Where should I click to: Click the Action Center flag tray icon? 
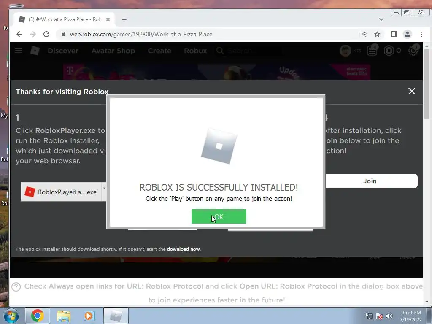(379, 316)
